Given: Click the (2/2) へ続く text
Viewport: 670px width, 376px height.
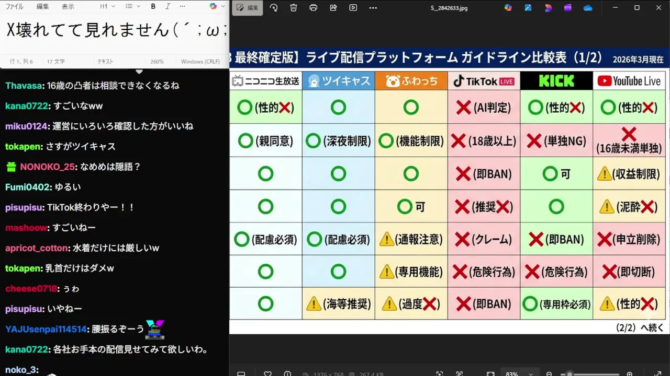Looking at the screenshot, I should pos(640,328).
